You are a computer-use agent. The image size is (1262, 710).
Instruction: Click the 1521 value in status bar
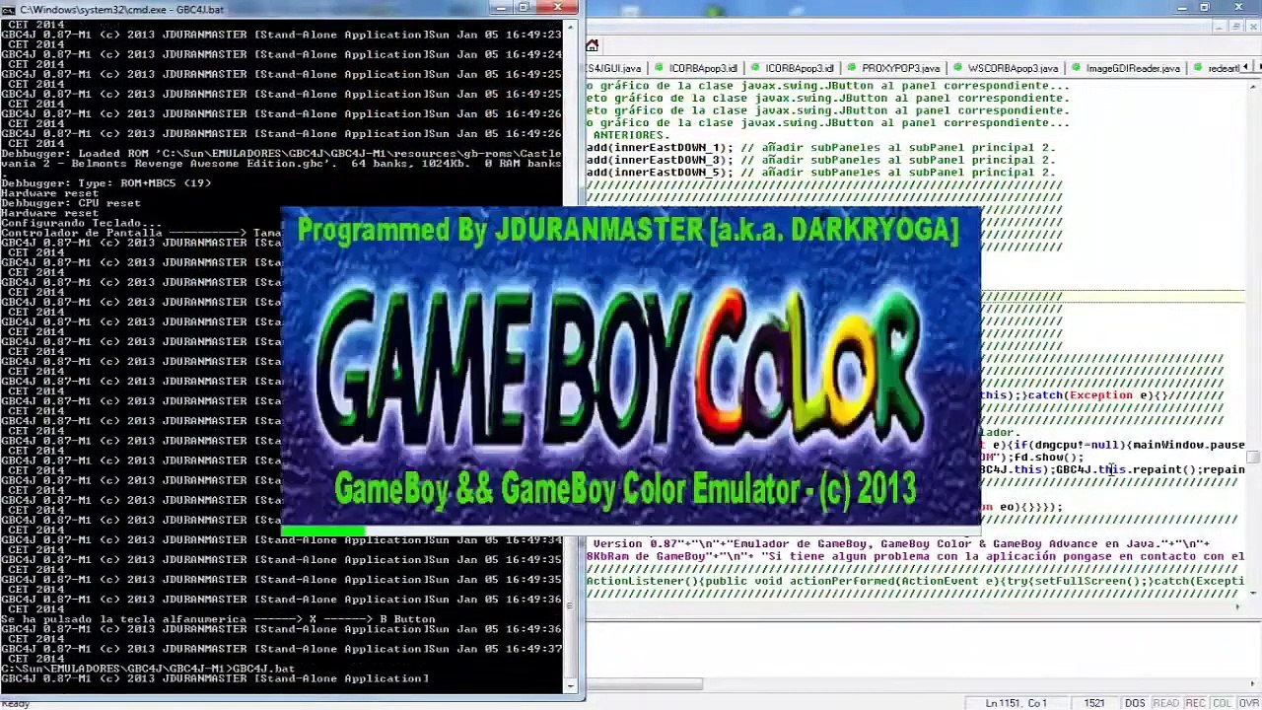(1093, 703)
